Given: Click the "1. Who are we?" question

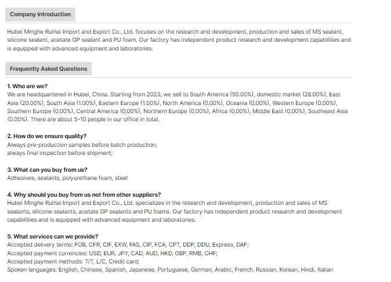Looking at the screenshot, I should 28,86.
